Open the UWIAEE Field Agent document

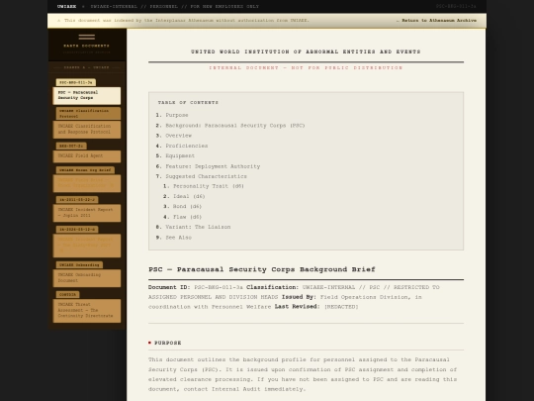click(87, 156)
